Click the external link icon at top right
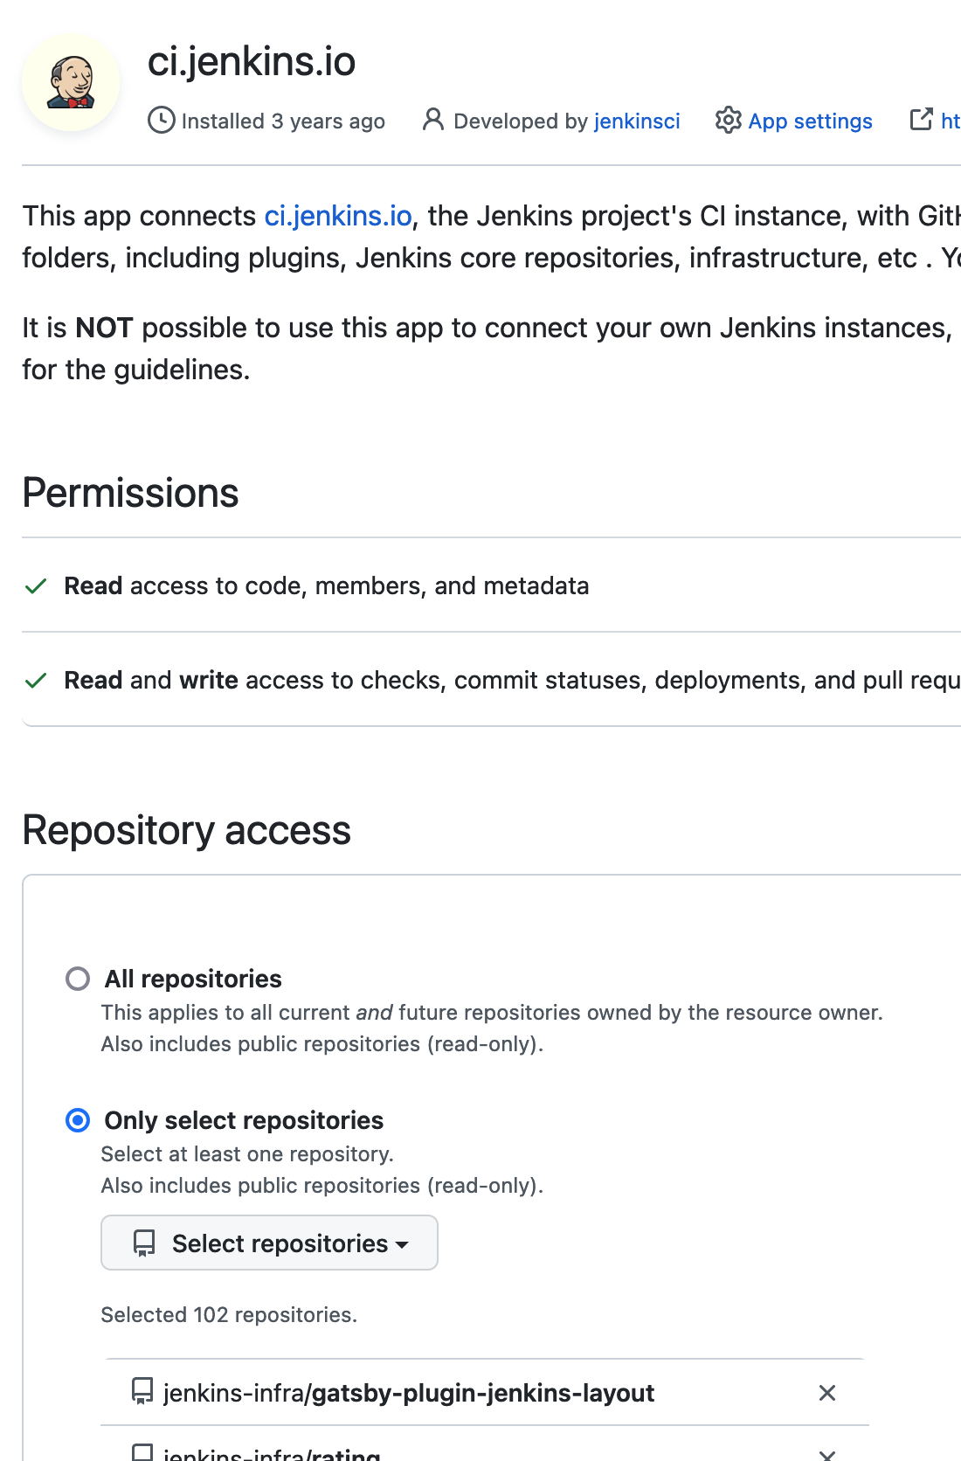Image resolution: width=961 pixels, height=1461 pixels. click(x=921, y=120)
